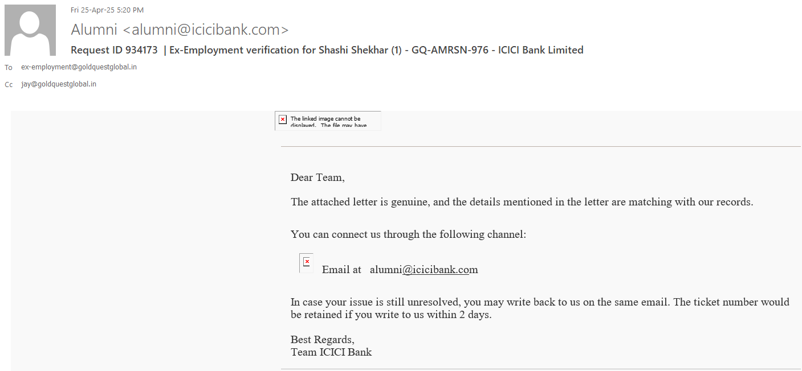The width and height of the screenshot is (802, 371).
Task: Click the broken image icon beside "Email at"
Action: [x=307, y=262]
